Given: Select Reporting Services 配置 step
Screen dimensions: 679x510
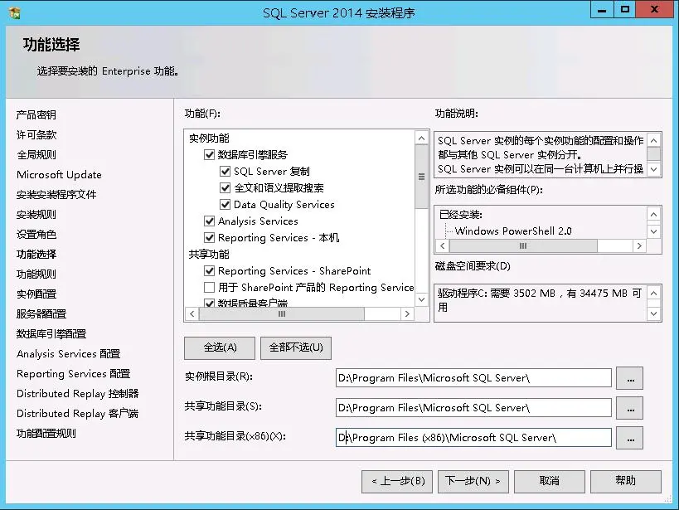Looking at the screenshot, I should pos(73,374).
